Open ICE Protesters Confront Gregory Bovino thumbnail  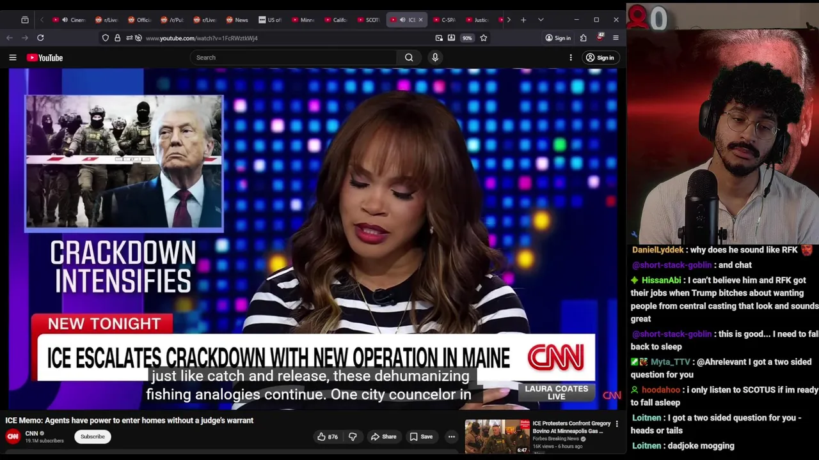pyautogui.click(x=497, y=436)
